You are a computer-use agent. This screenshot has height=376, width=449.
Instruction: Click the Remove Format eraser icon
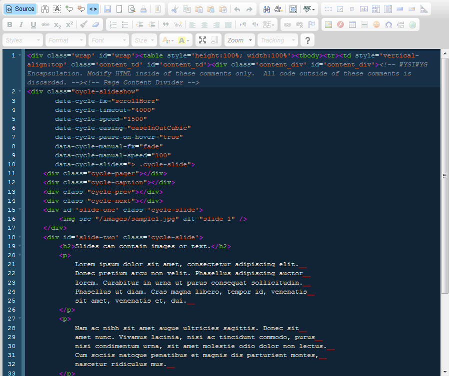[95, 24]
